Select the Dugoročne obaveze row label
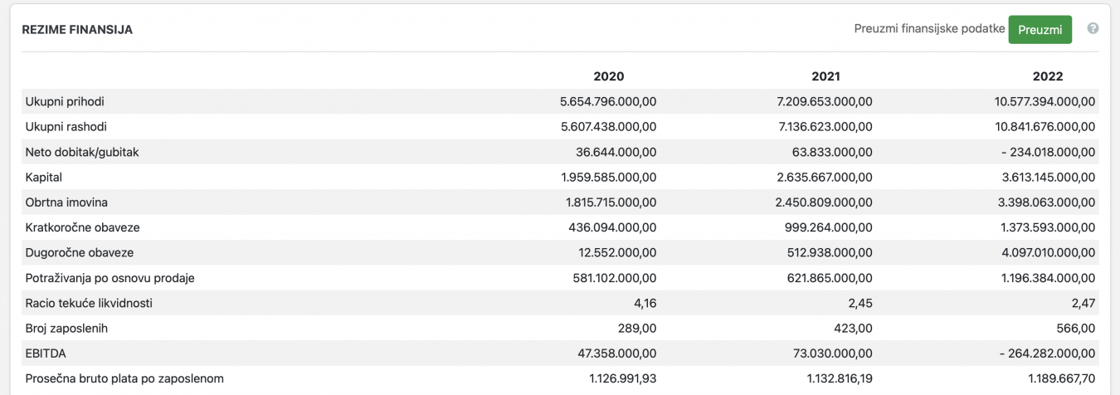 coord(80,253)
